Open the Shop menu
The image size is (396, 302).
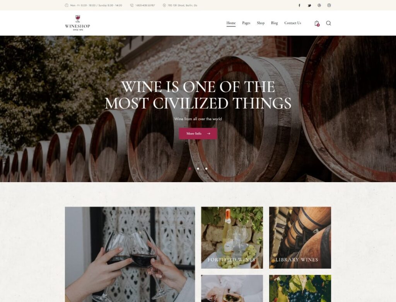[261, 23]
